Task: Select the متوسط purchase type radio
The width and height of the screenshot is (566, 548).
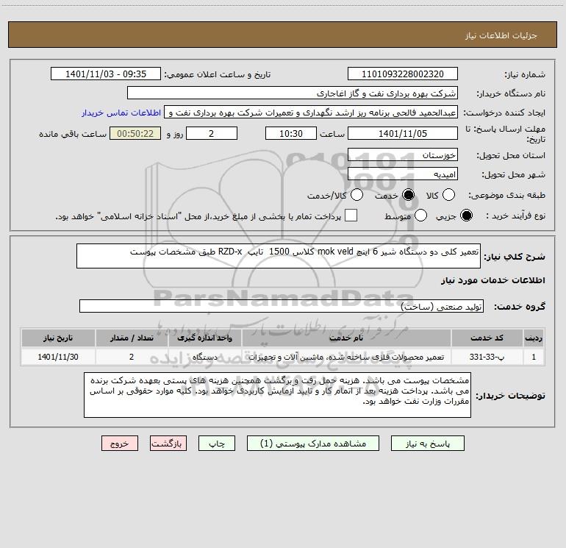Action: (x=421, y=216)
